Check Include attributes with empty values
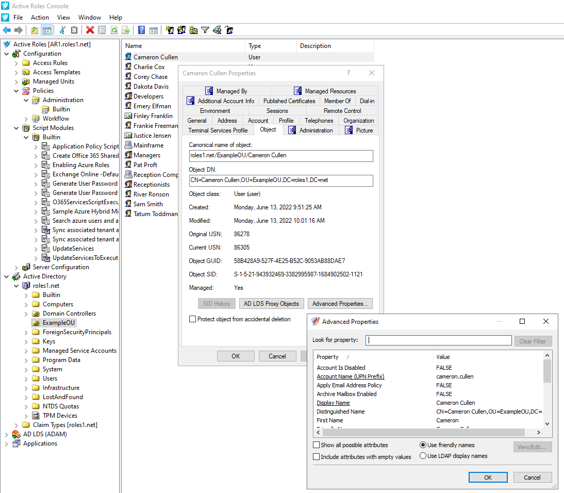Image resolution: width=564 pixels, height=493 pixels. 317,457
